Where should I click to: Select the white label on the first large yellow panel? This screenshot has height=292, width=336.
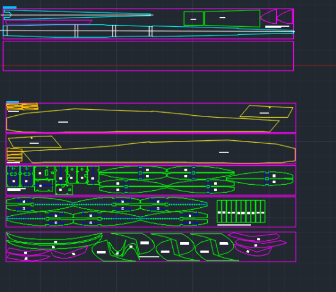click(63, 122)
